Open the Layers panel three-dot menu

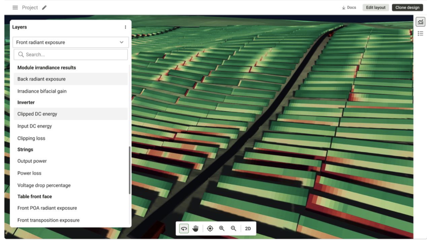click(x=125, y=27)
